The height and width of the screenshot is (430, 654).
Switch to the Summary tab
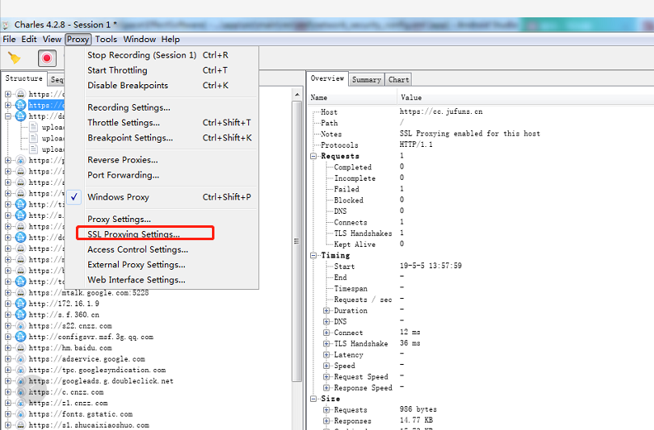coord(366,79)
